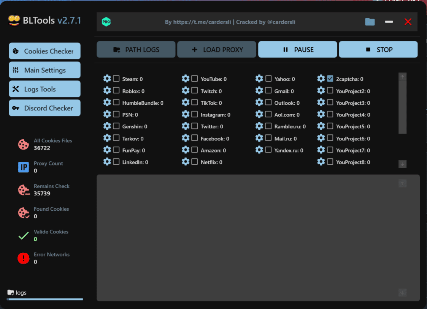Click the green PRO badge icon
427x309 pixels.
coord(106,22)
